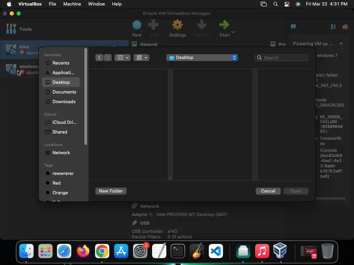Click the date and time in menu bar

click(326, 4)
